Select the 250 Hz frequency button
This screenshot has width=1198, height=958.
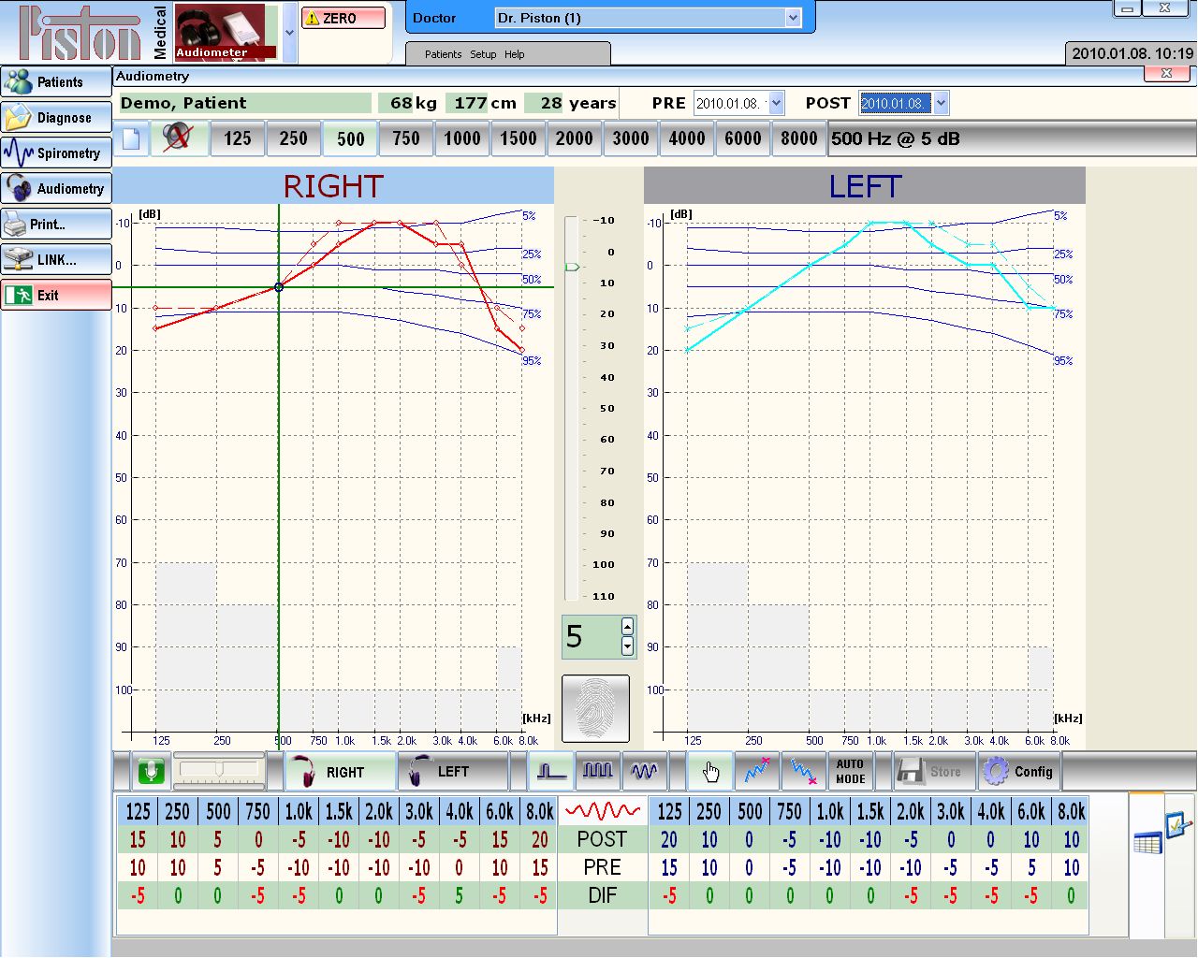[294, 138]
